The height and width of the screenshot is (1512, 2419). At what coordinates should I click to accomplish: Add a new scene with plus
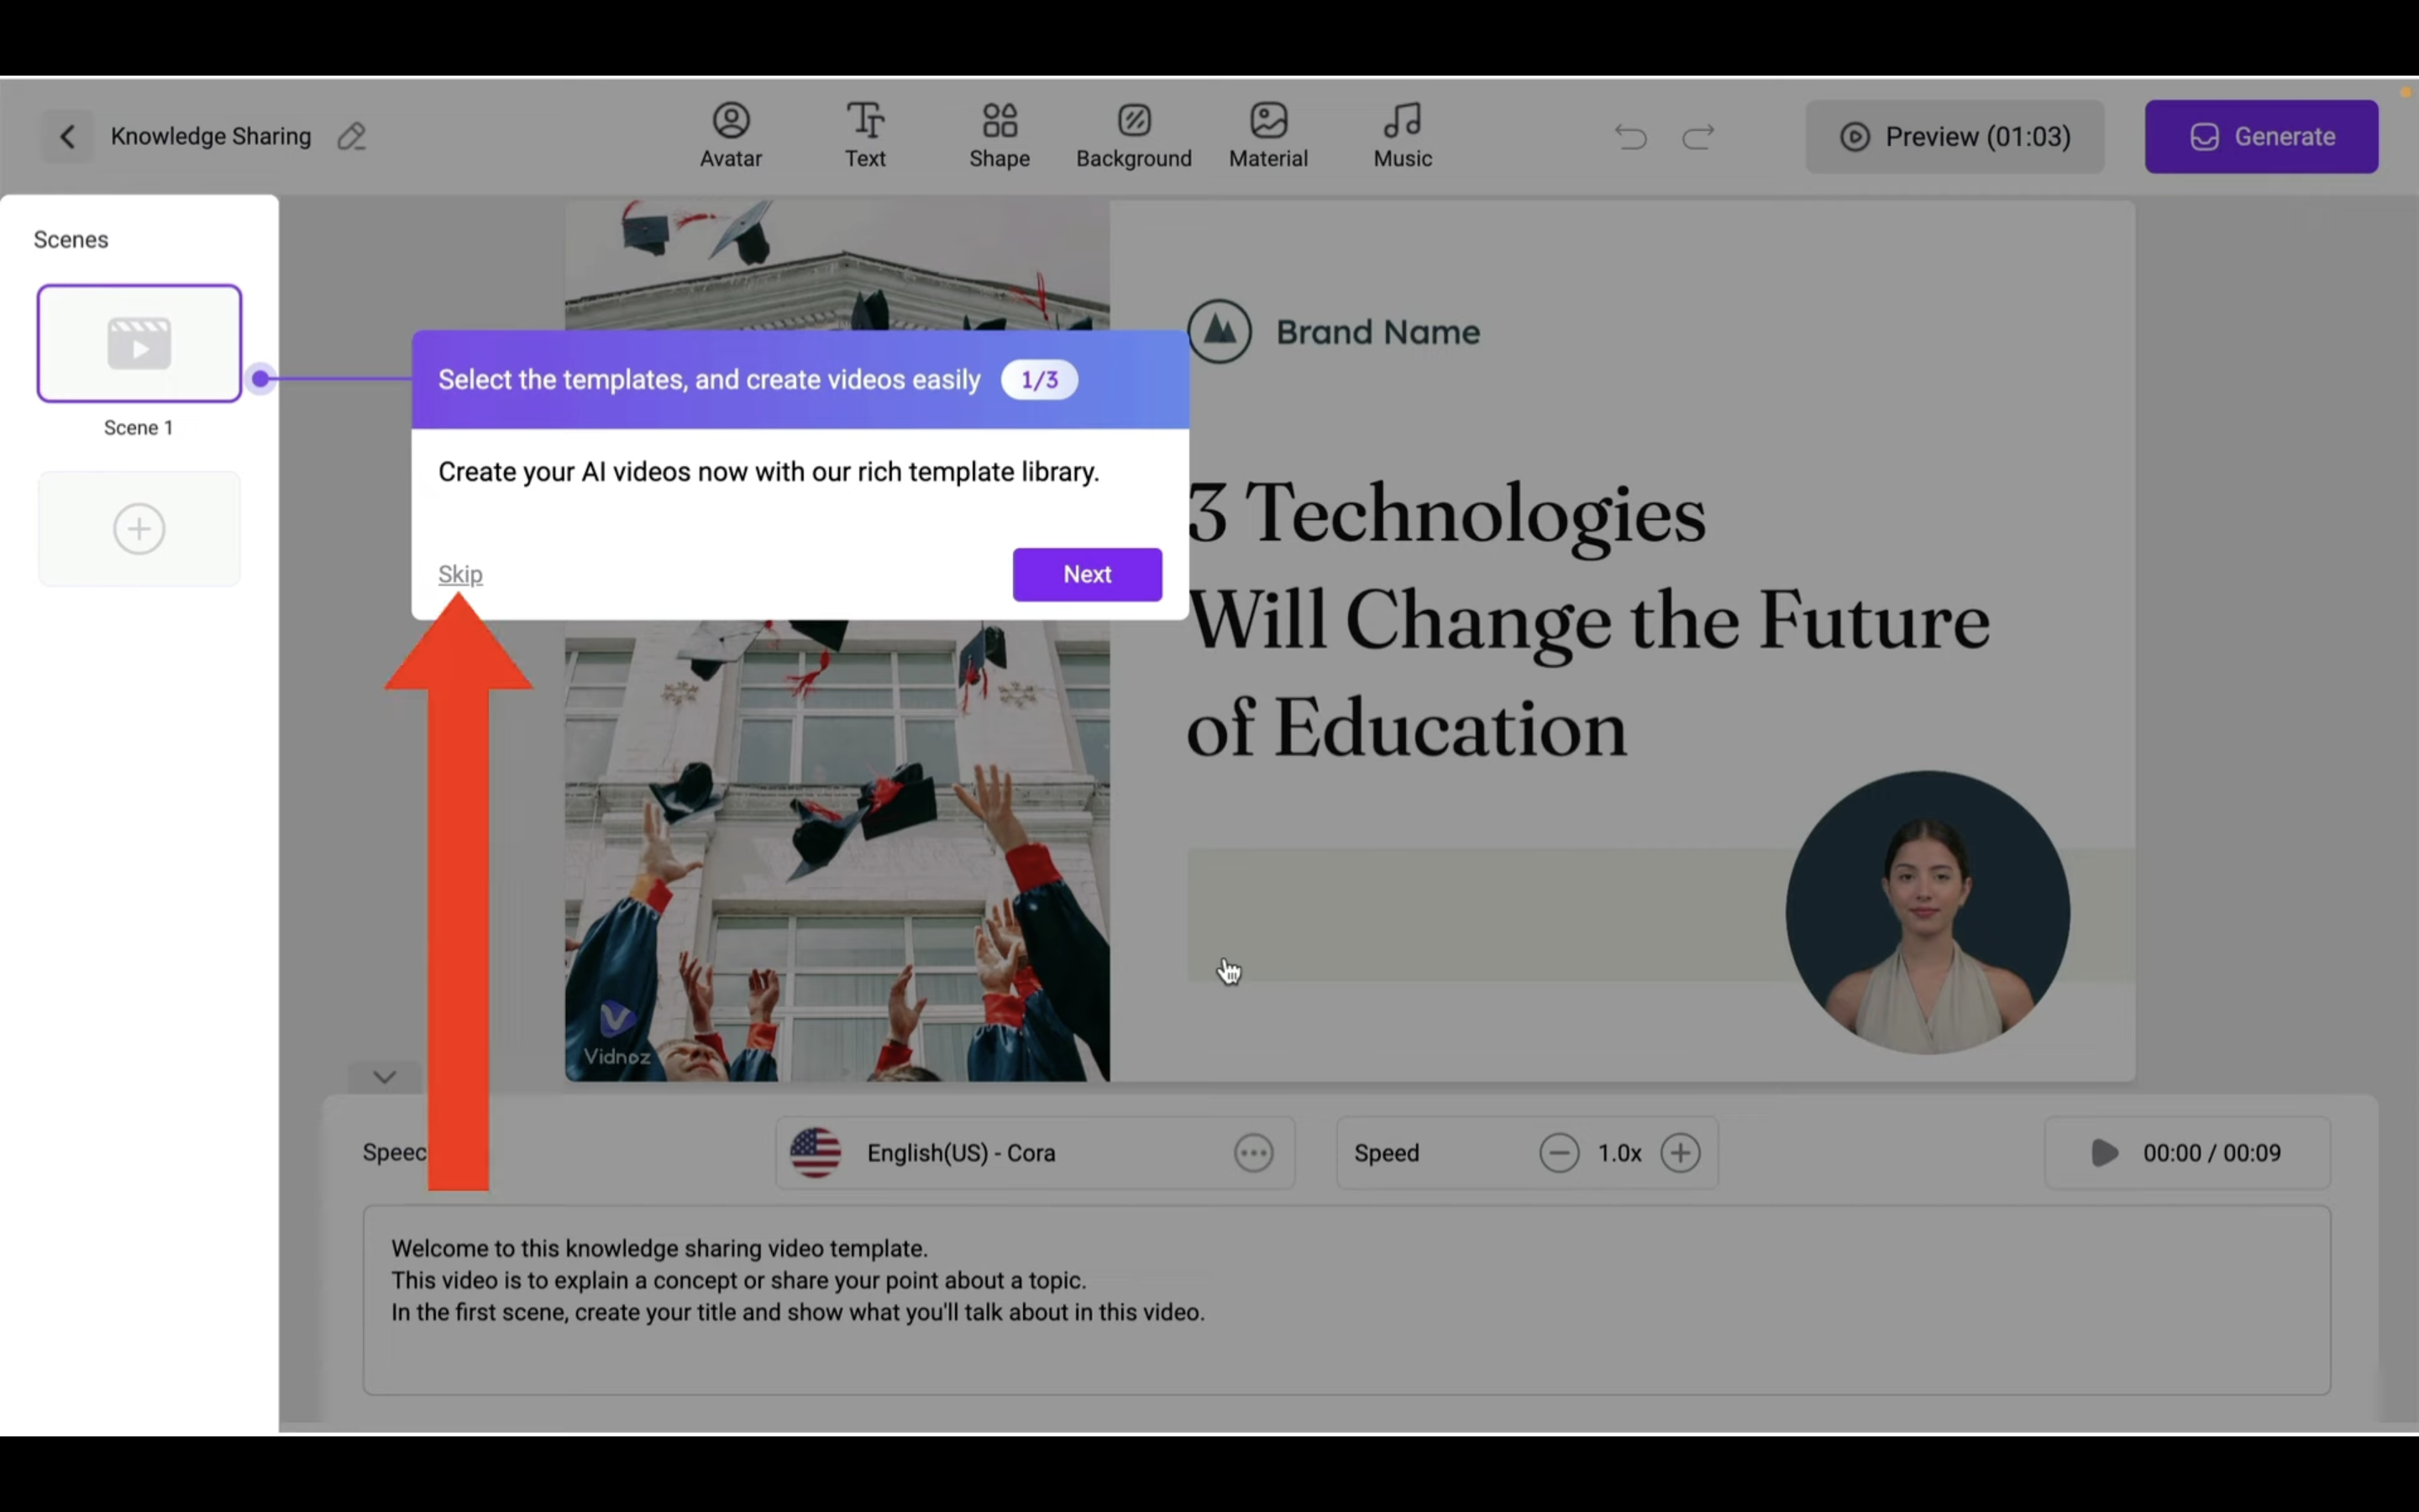[x=139, y=529]
